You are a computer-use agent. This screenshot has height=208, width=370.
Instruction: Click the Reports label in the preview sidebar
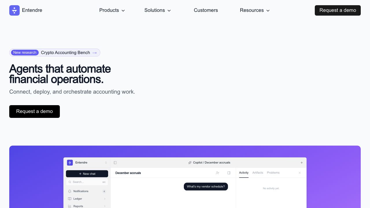tap(78, 206)
